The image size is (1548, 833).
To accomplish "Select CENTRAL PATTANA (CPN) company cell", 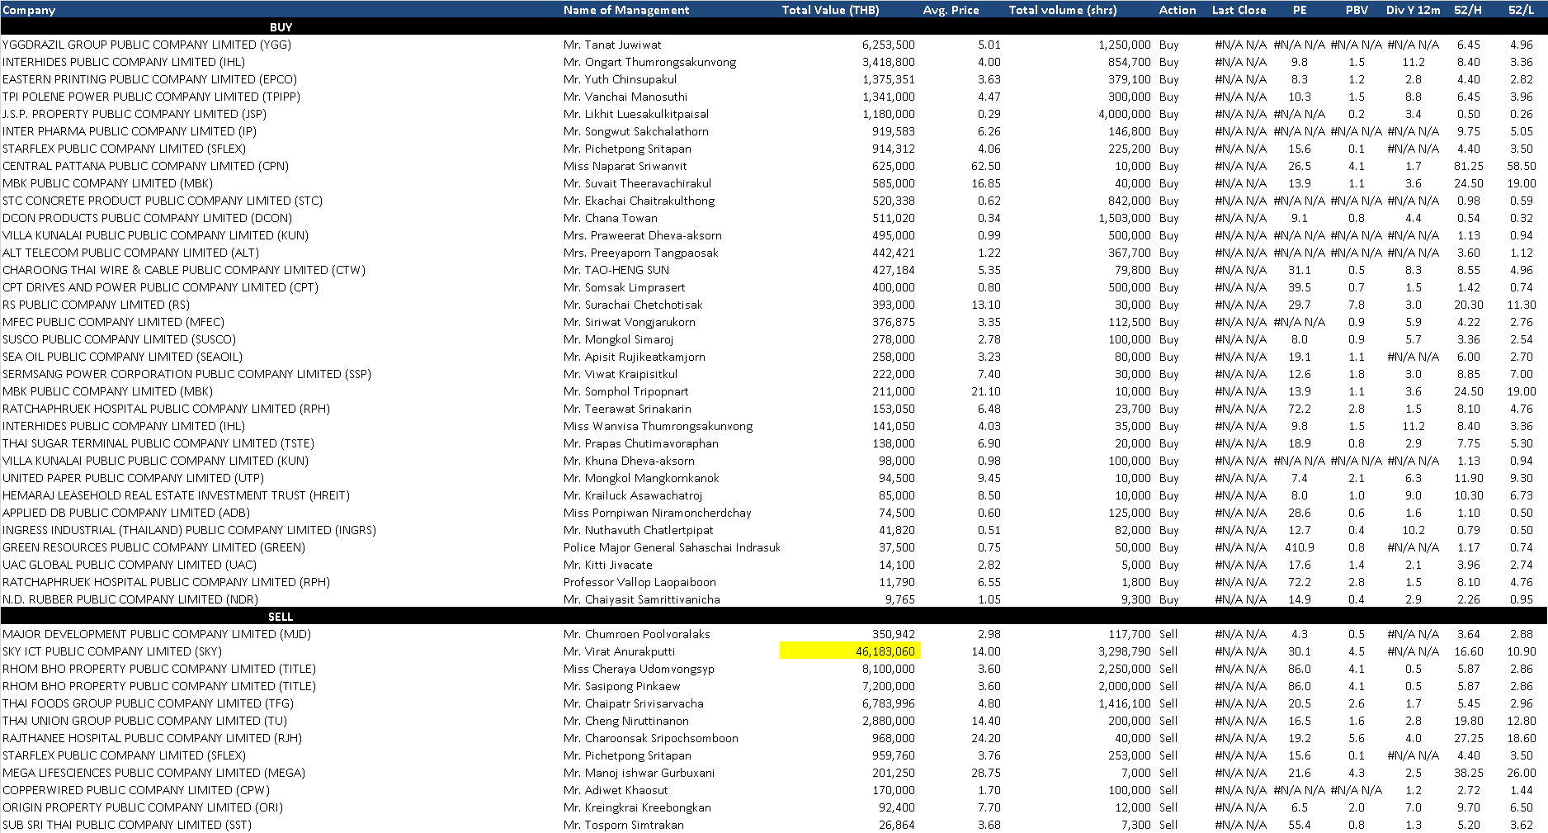I will click(x=145, y=166).
